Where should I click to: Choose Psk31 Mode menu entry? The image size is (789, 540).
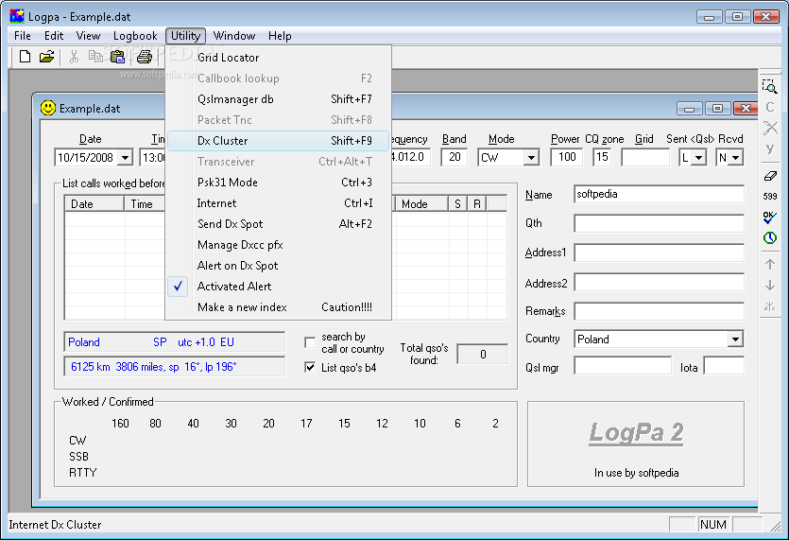tap(278, 183)
